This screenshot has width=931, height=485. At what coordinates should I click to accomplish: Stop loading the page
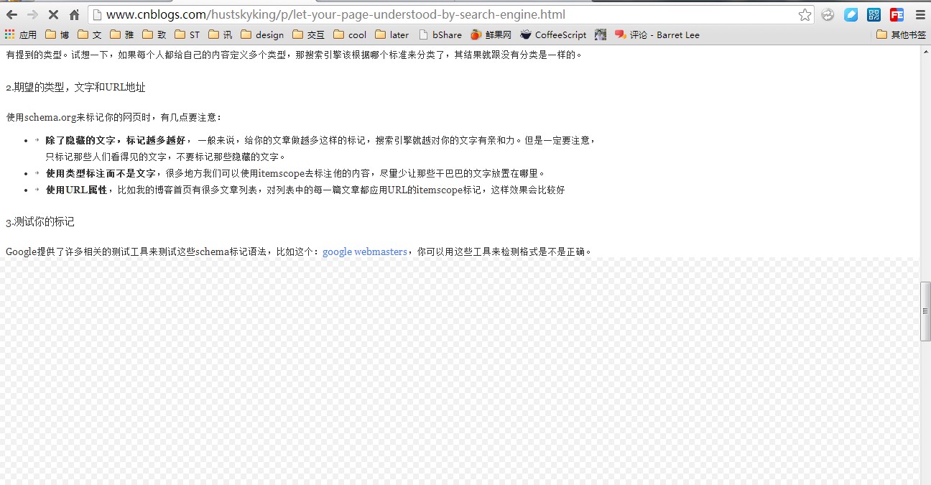(53, 14)
